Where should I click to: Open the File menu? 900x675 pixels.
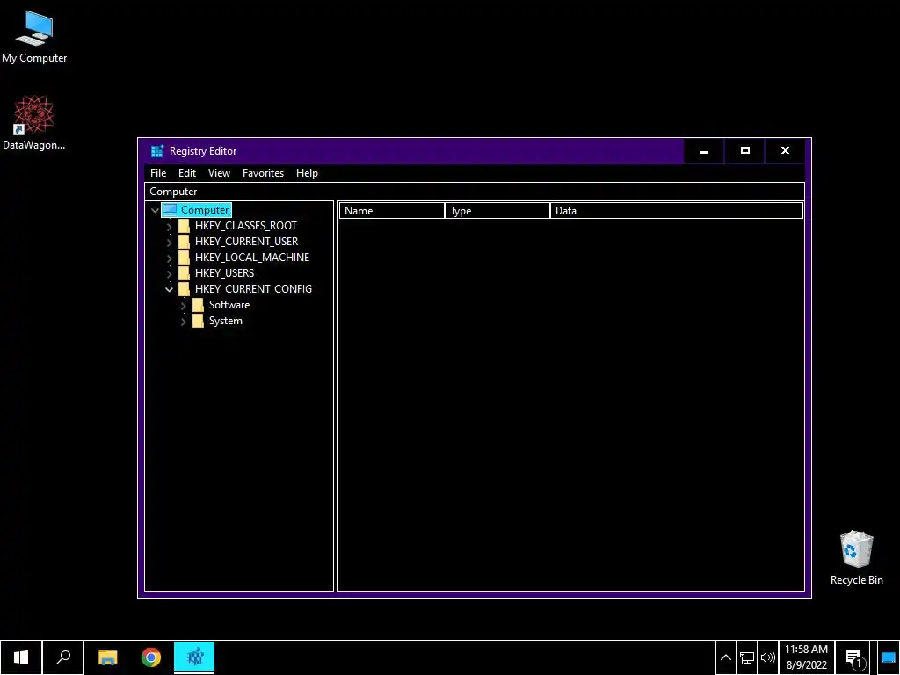pyautogui.click(x=158, y=173)
